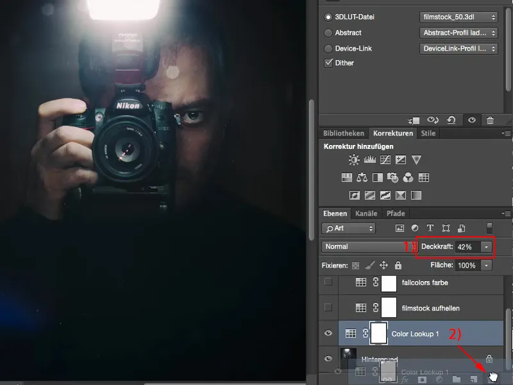The image size is (513, 385).
Task: Filter layers by adjustment layers
Action: (x=414, y=228)
